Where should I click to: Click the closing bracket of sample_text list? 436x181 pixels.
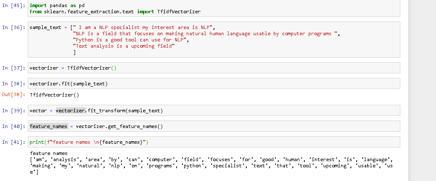point(74,52)
